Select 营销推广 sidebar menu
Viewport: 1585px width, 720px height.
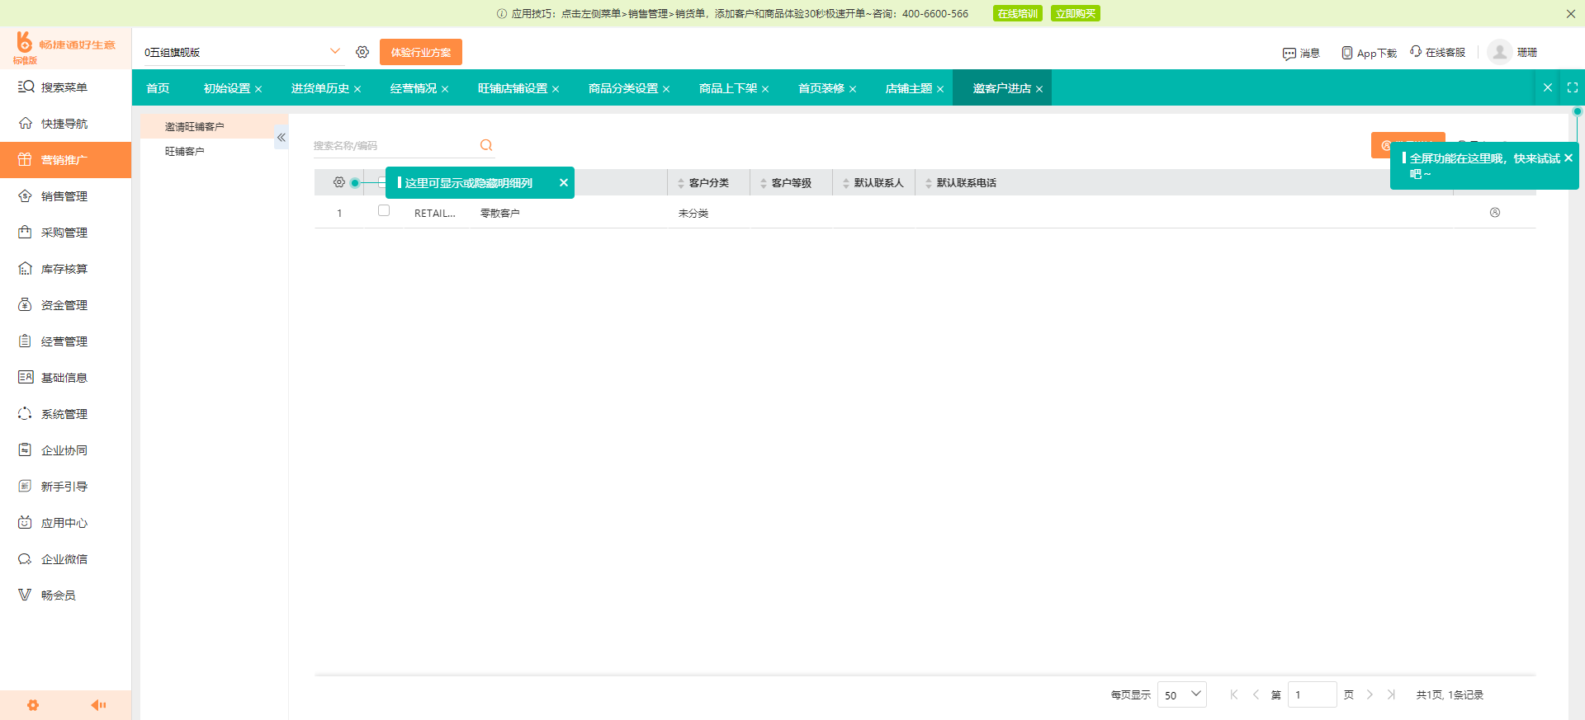tap(65, 160)
